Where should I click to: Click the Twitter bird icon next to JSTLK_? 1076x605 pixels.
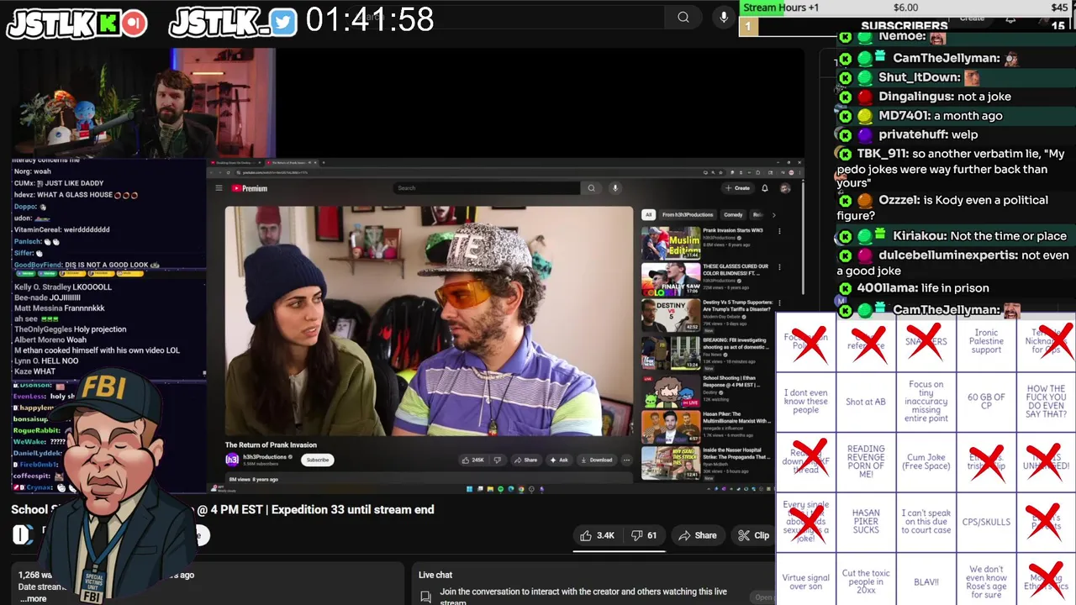click(284, 24)
